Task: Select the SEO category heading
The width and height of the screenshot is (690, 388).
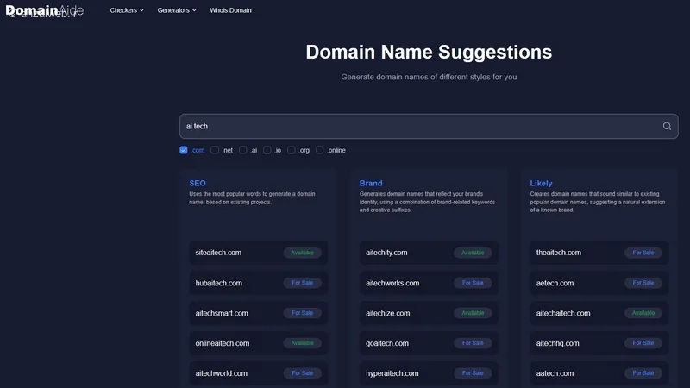Action: tap(198, 183)
